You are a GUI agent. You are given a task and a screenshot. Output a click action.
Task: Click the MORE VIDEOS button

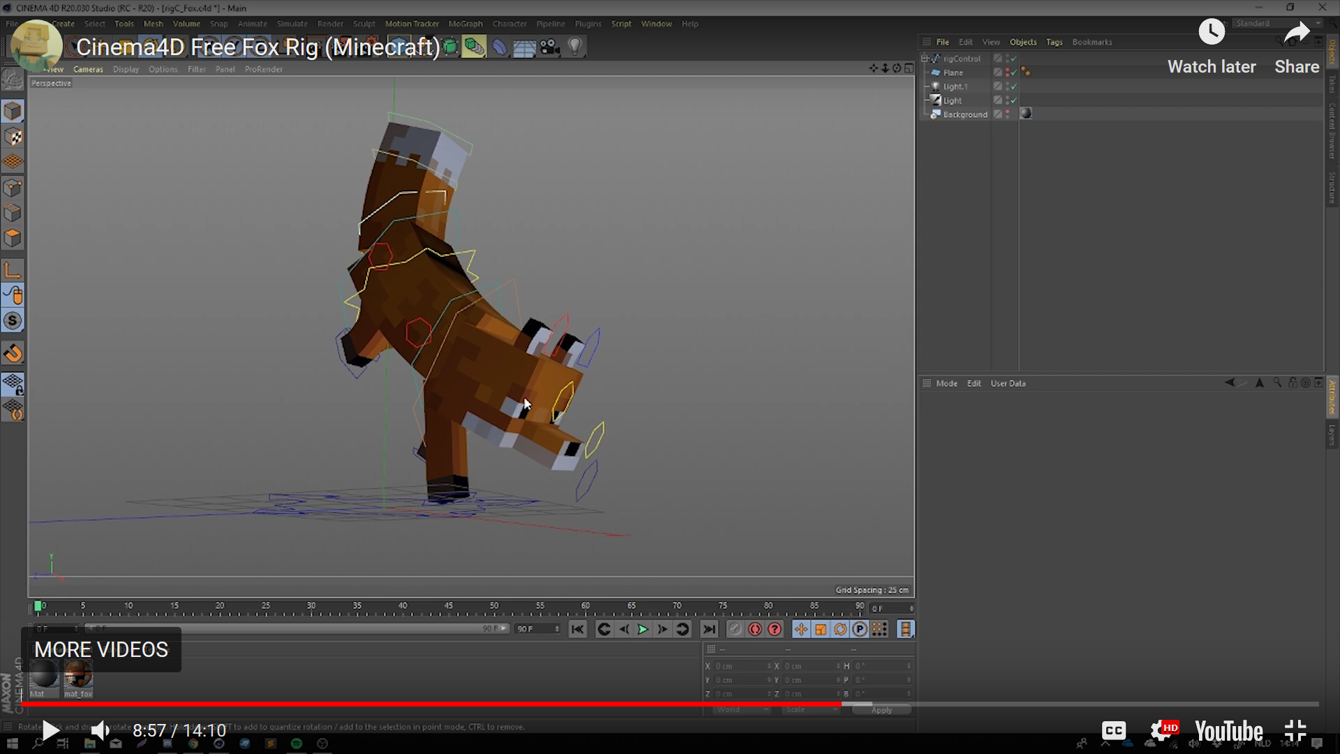coord(101,650)
